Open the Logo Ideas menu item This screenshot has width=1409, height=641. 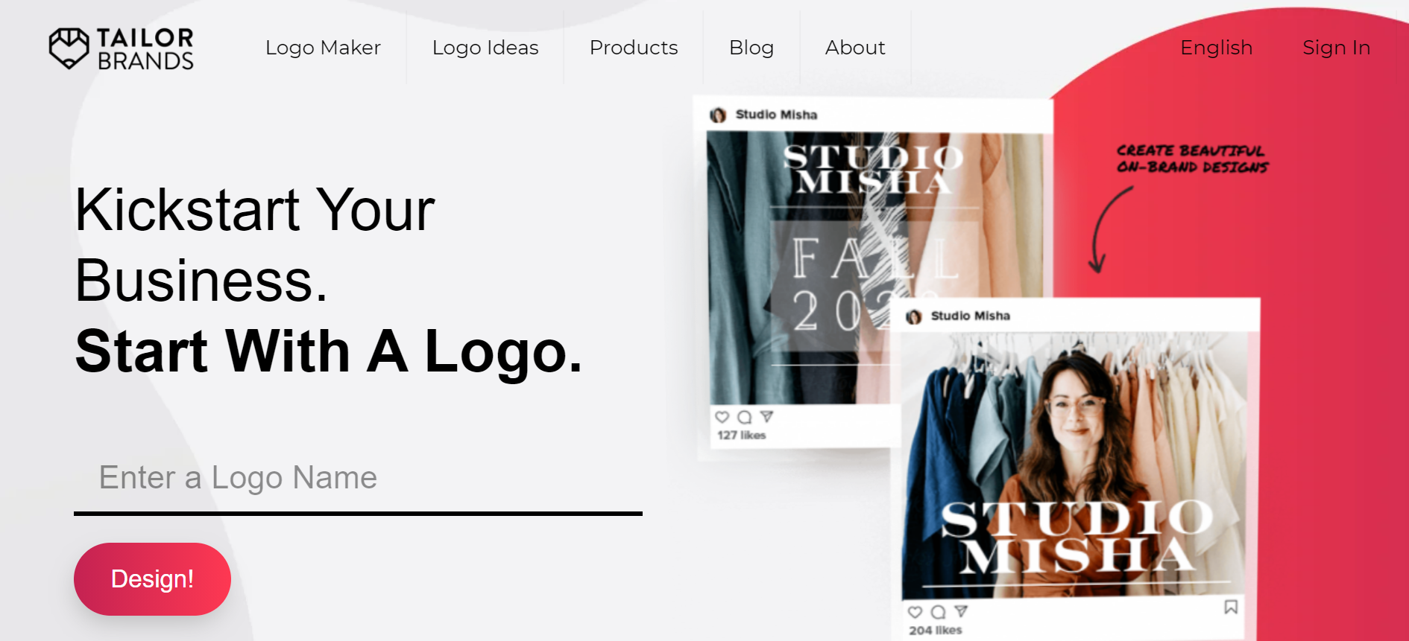pyautogui.click(x=485, y=48)
